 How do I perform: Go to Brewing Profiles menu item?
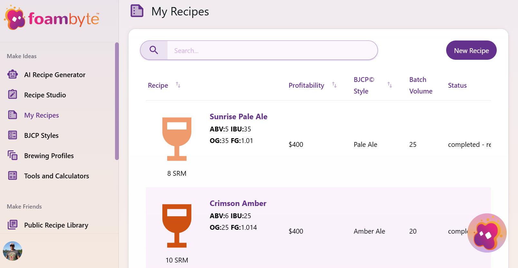49,156
